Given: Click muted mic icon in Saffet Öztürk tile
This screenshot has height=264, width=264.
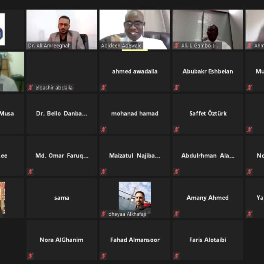Looking at the screenshot, I should point(177,130).
